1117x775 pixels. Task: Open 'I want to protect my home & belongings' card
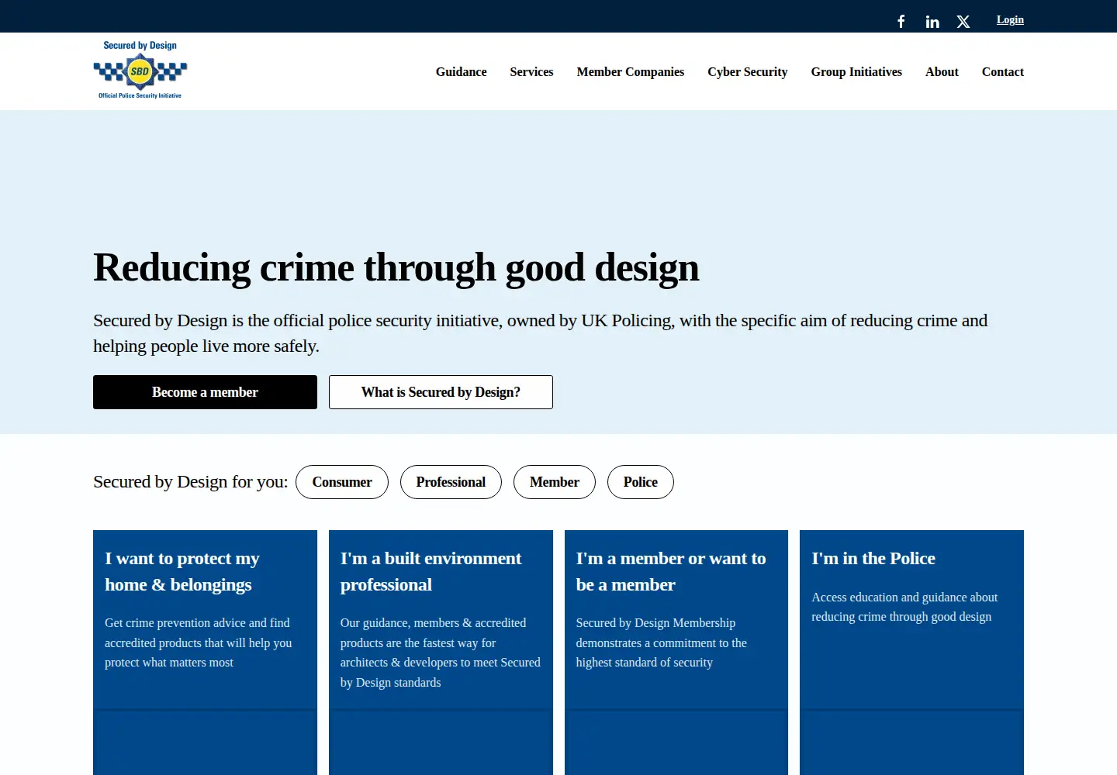205,653
